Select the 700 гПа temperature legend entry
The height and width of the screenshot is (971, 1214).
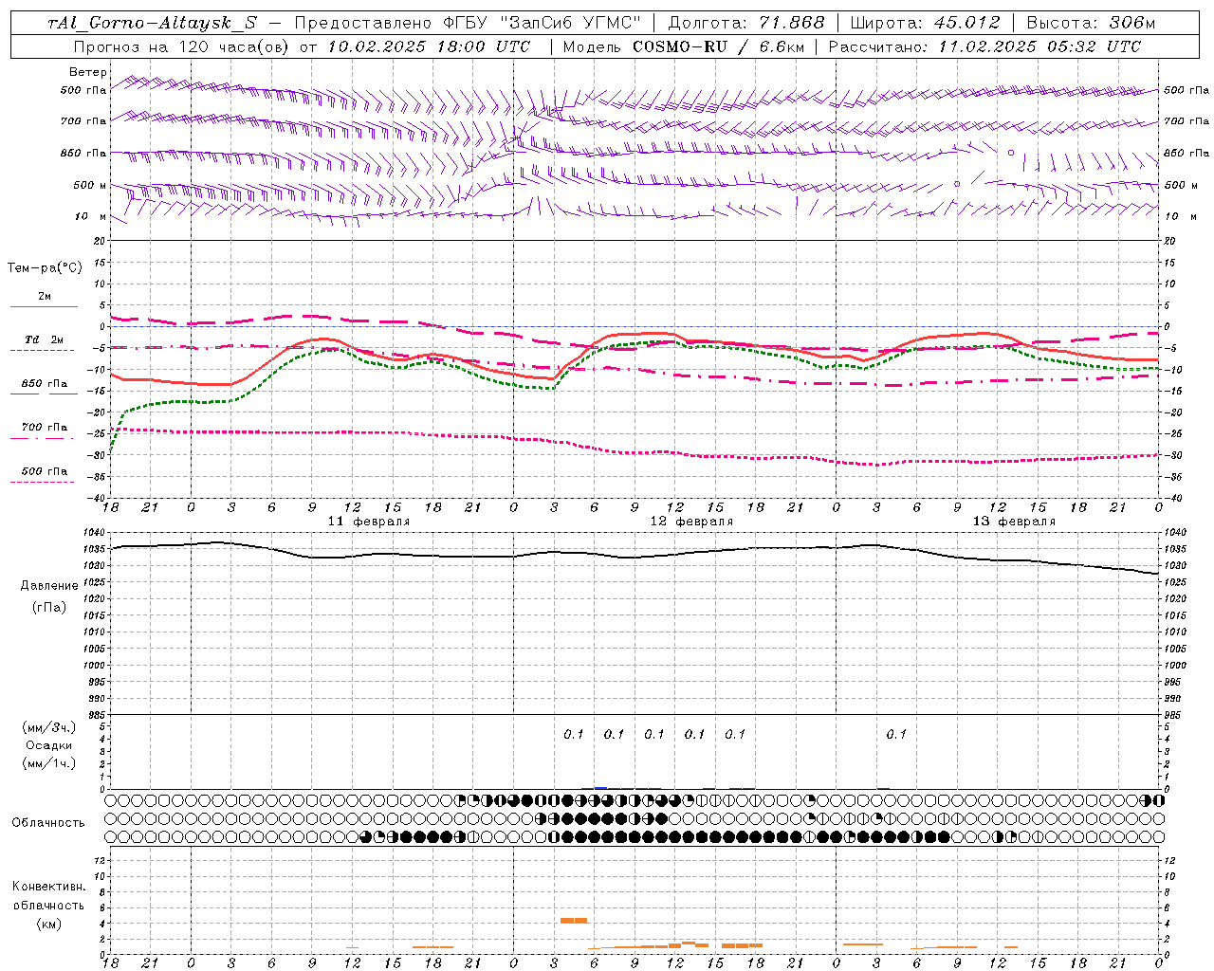tap(45, 428)
